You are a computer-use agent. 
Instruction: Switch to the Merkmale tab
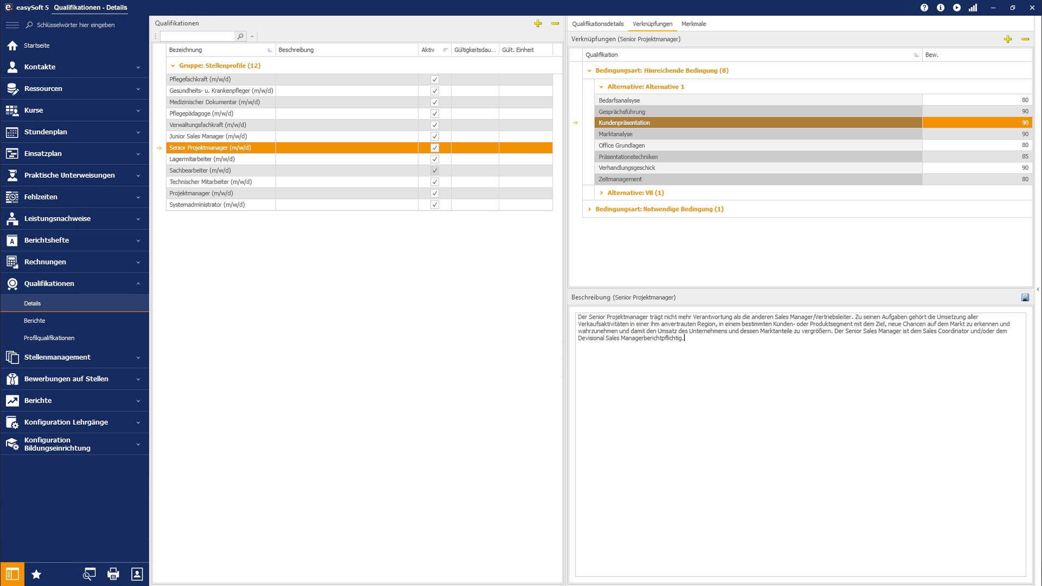694,24
